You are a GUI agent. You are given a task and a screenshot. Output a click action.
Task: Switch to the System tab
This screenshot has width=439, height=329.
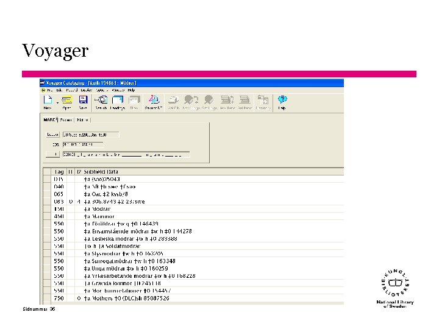[x=66, y=120]
